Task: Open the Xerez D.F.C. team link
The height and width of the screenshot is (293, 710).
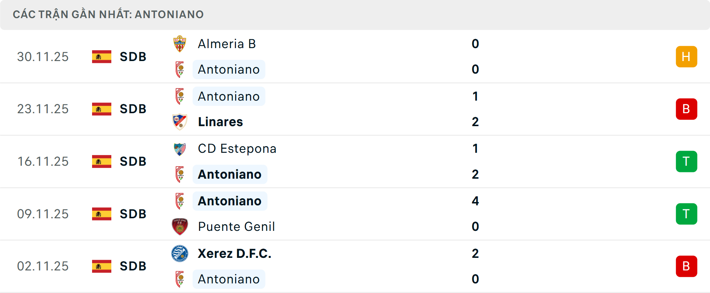Action: pos(234,253)
